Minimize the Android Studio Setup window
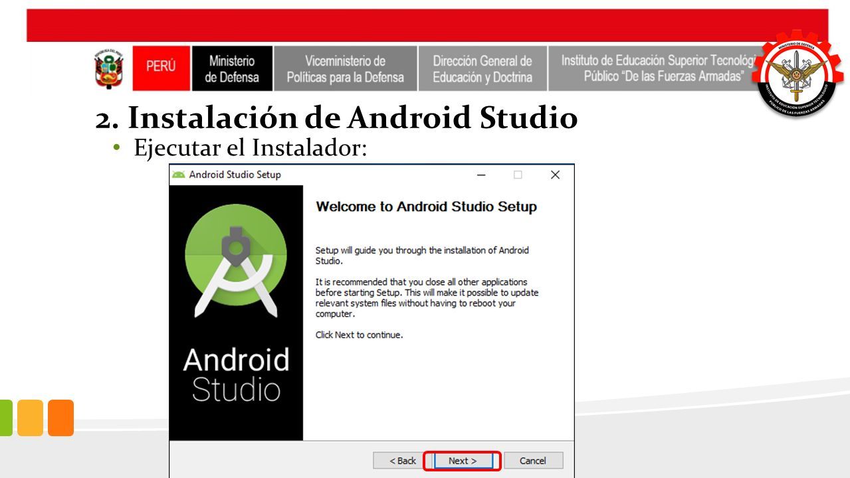This screenshot has width=850, height=478. pyautogui.click(x=482, y=175)
